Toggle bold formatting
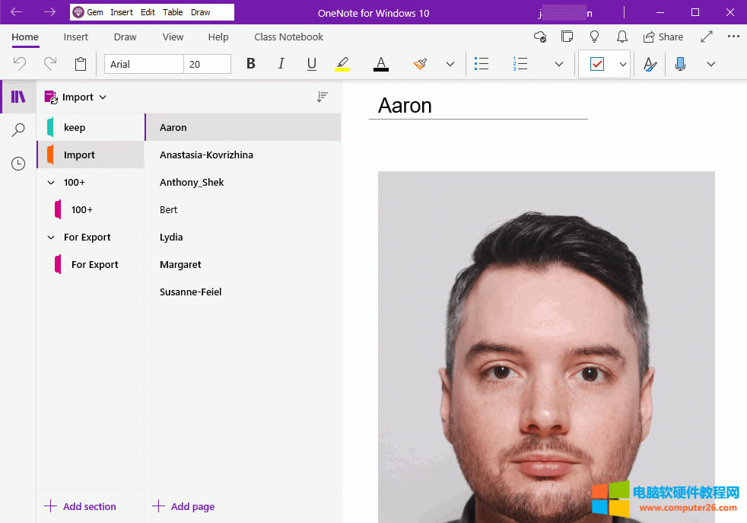Viewport: 747px width, 523px height. pyautogui.click(x=250, y=64)
